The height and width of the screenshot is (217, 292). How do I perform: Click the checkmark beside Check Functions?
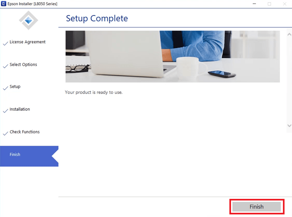coord(6,133)
